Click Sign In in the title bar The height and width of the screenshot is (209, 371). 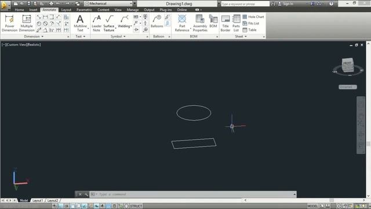[285, 3]
